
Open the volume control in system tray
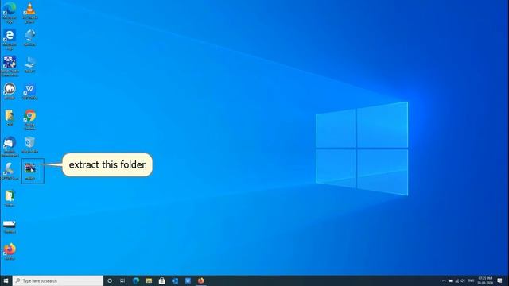tap(462, 280)
